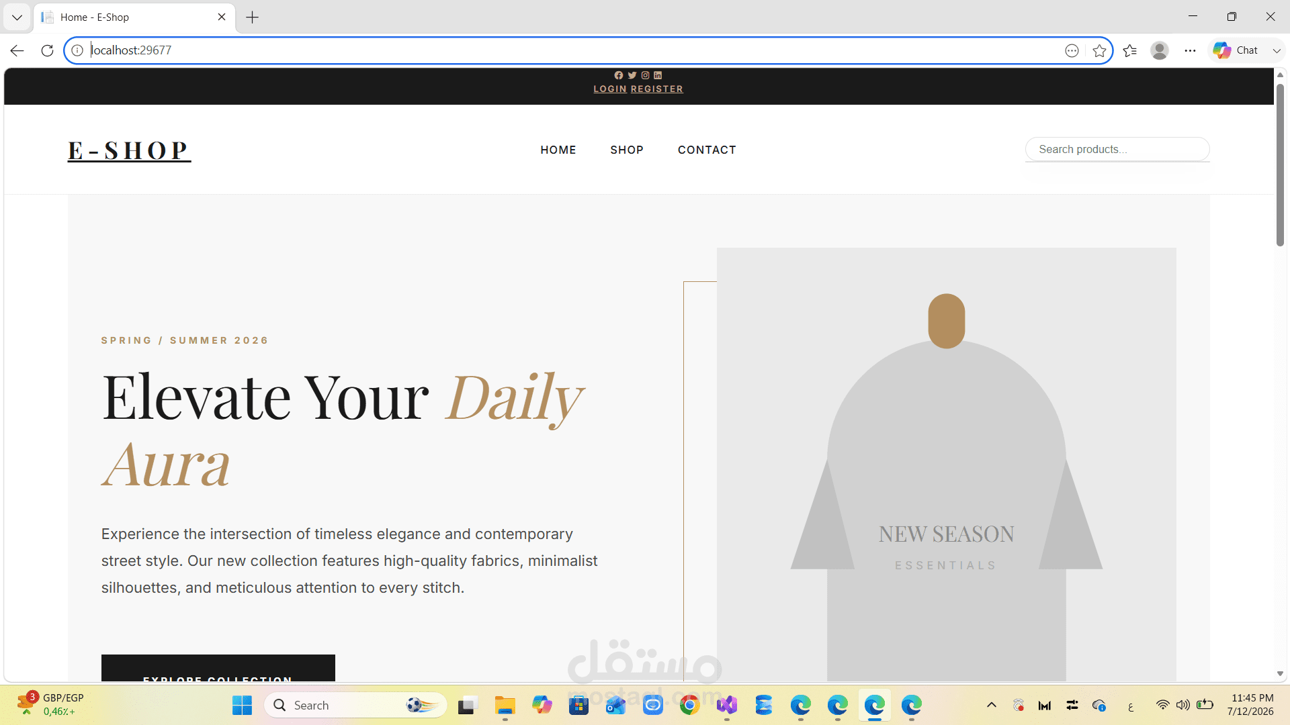Viewport: 1290px width, 725px height.
Task: Open the Wi-Fi network tray icon
Action: [x=1162, y=705]
